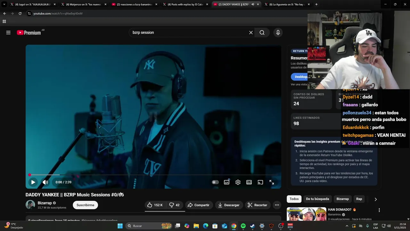The image size is (410, 231).
Task: Open Bizarrap channel avatar
Action: (x=30, y=205)
